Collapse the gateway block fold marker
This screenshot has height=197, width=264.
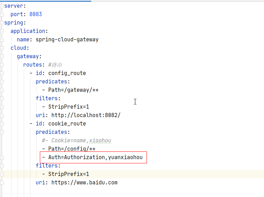[2, 56]
